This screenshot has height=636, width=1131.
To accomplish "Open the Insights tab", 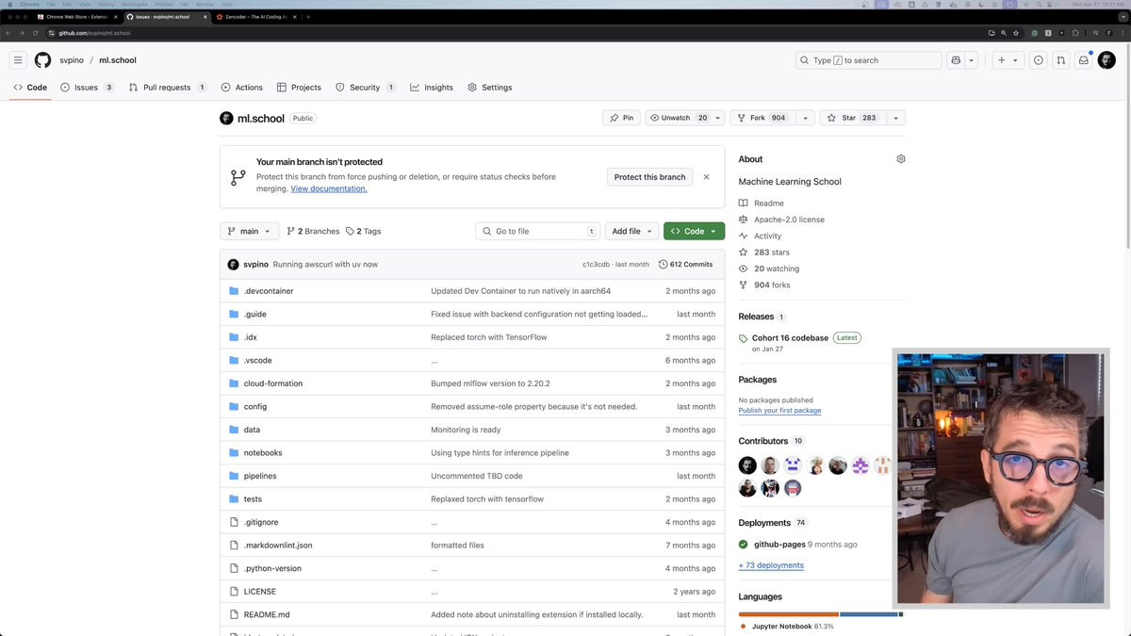I will tap(432, 88).
